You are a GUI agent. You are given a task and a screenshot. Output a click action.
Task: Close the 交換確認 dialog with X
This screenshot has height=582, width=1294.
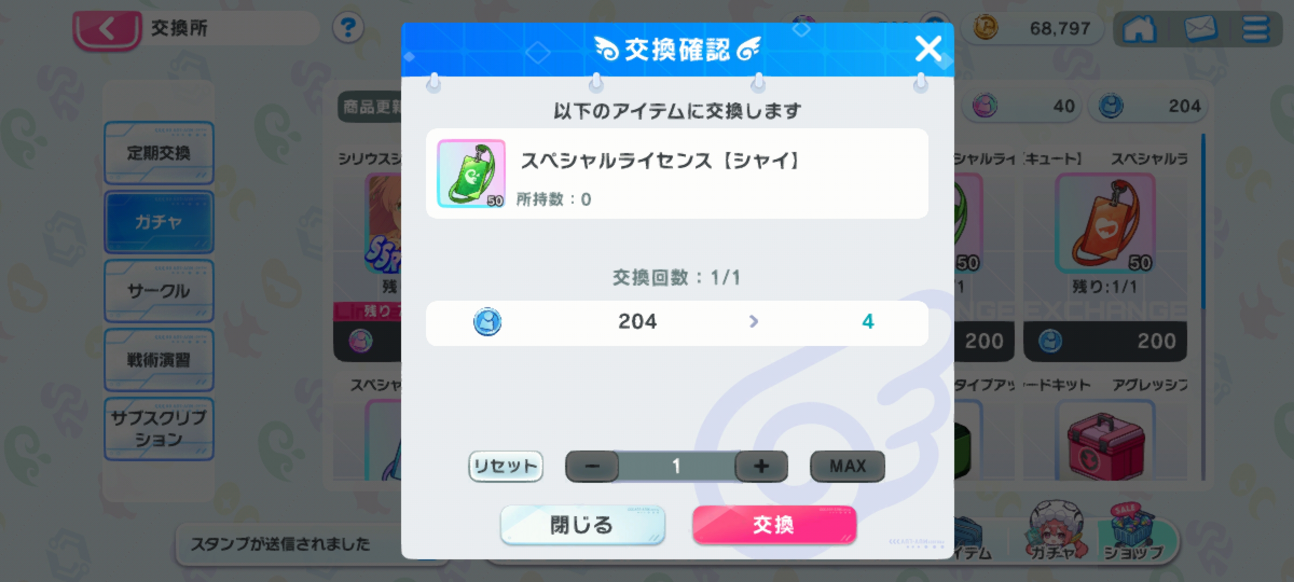pyautogui.click(x=928, y=49)
